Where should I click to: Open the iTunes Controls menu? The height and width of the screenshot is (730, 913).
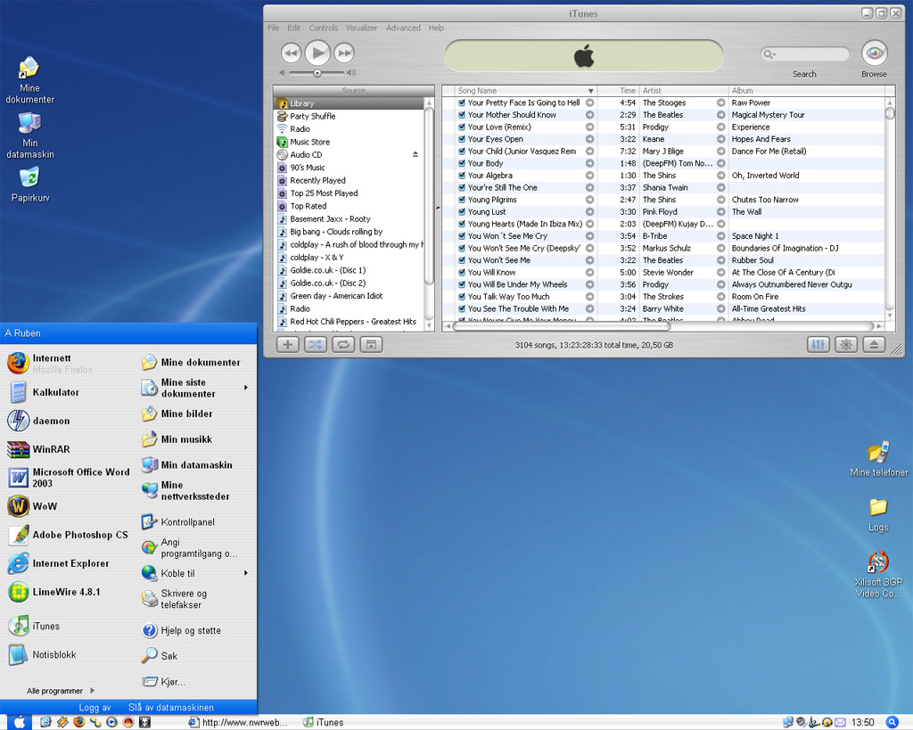click(323, 28)
